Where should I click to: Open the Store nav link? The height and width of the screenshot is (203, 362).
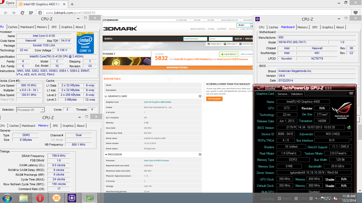coord(211,29)
